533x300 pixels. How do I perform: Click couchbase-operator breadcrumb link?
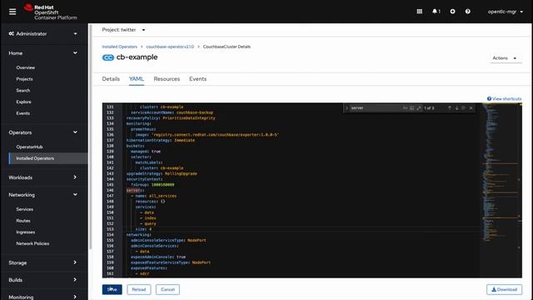coord(170,47)
